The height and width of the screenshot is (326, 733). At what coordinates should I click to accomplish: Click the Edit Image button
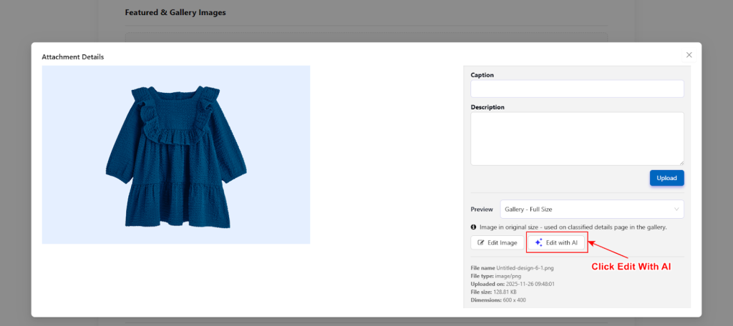tap(497, 243)
